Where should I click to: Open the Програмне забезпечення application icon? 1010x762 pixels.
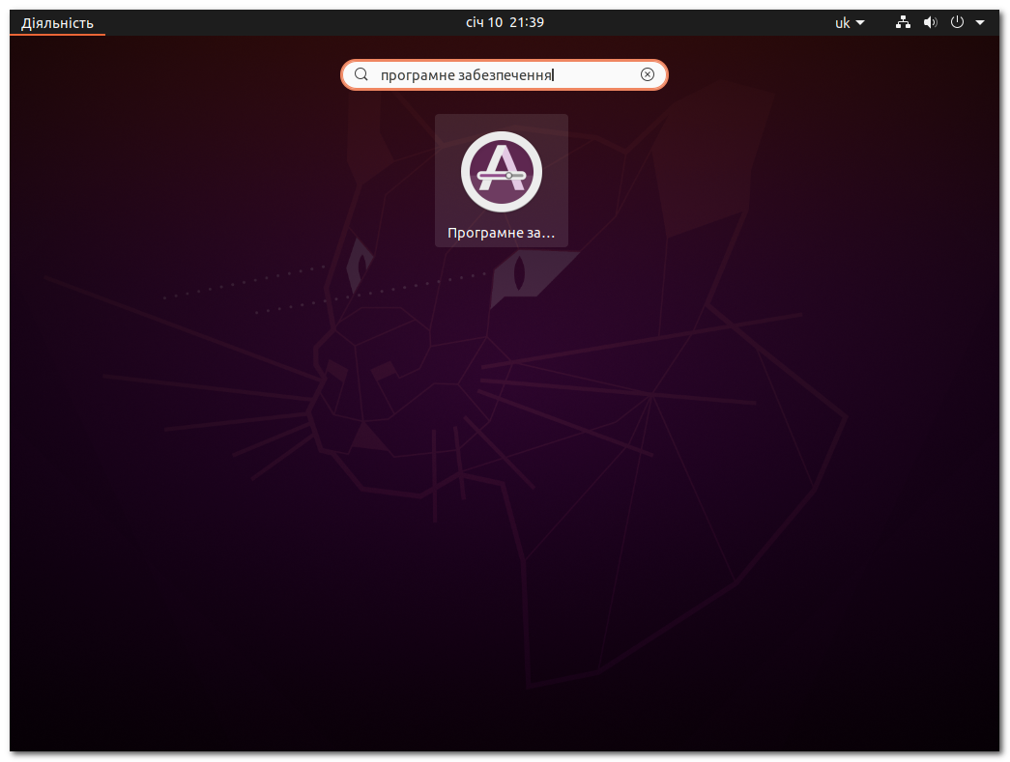tap(501, 172)
